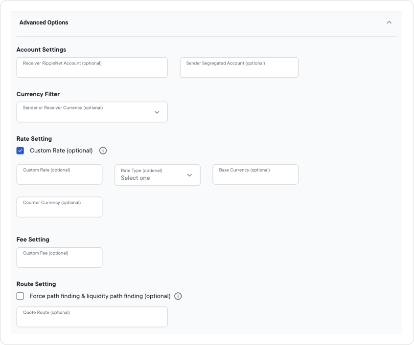This screenshot has width=414, height=345.
Task: Click the info icon beside Custom Rate
Action: pyautogui.click(x=103, y=151)
